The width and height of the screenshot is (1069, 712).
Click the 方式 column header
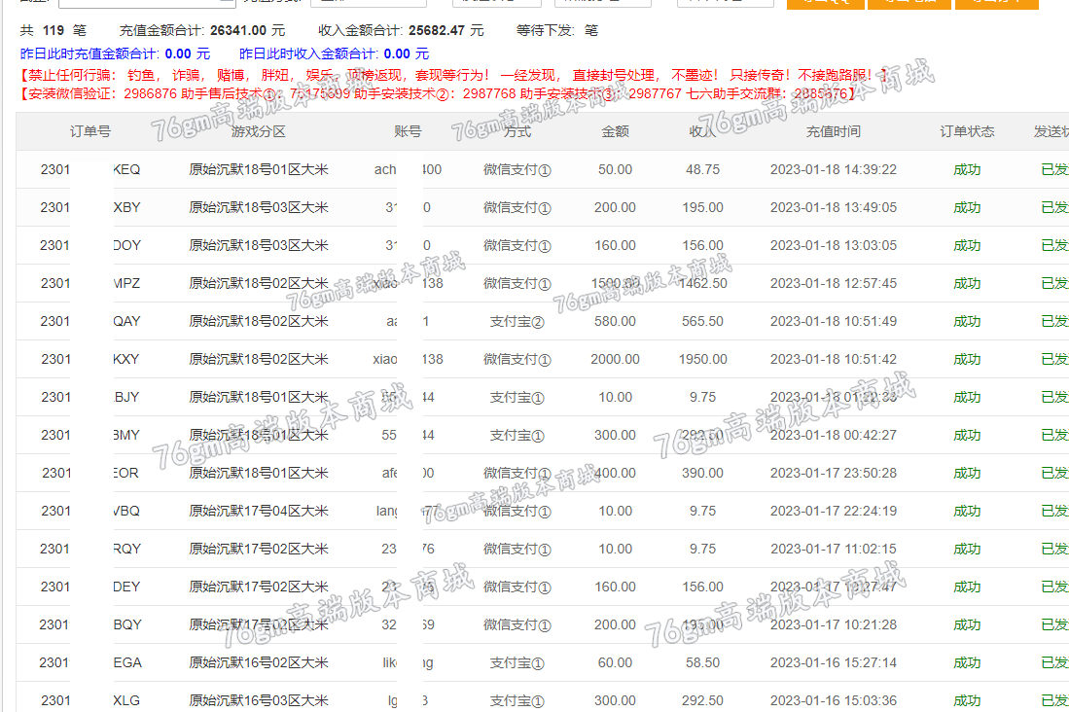[x=517, y=131]
